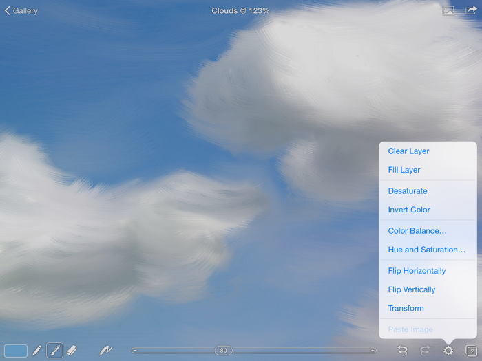Undo the last stroke
Image resolution: width=482 pixels, height=361 pixels.
tap(402, 350)
